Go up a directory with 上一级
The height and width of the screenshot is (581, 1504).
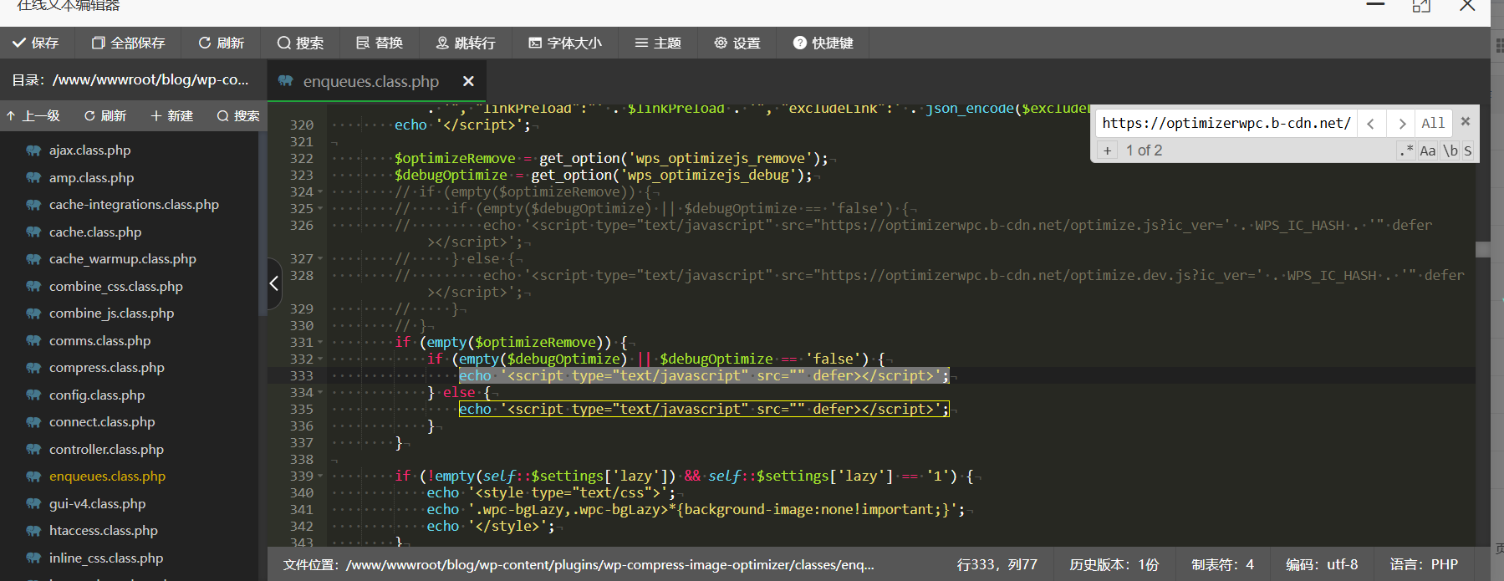point(33,115)
